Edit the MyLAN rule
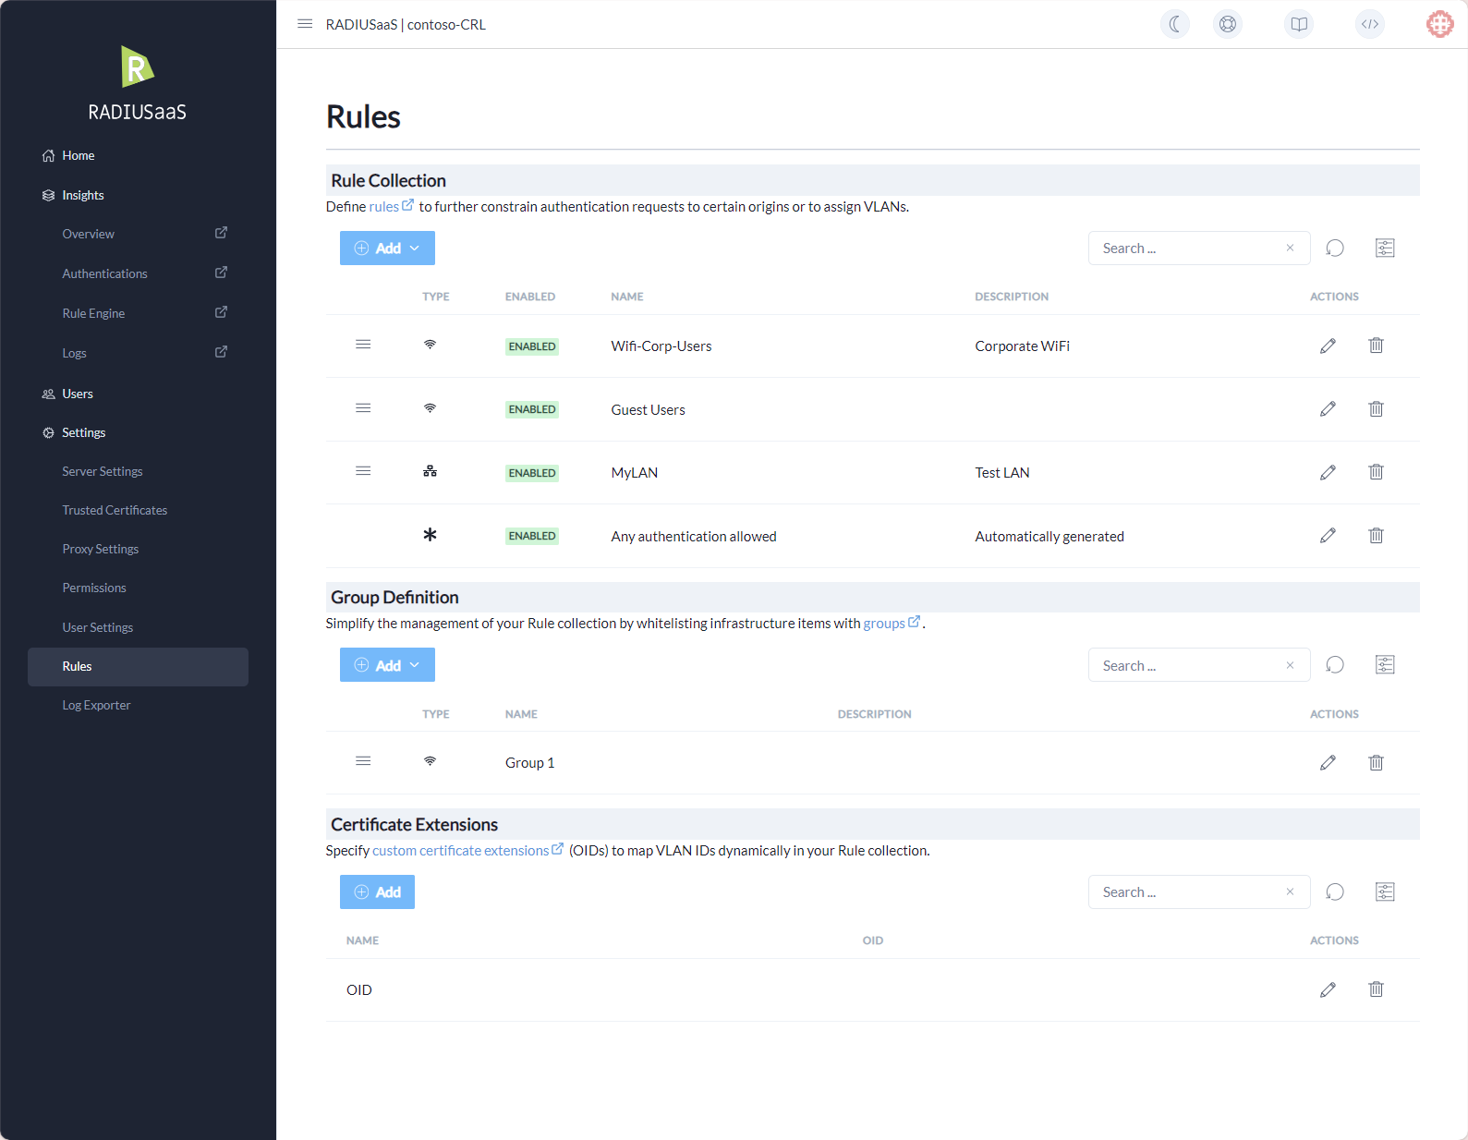 tap(1328, 472)
